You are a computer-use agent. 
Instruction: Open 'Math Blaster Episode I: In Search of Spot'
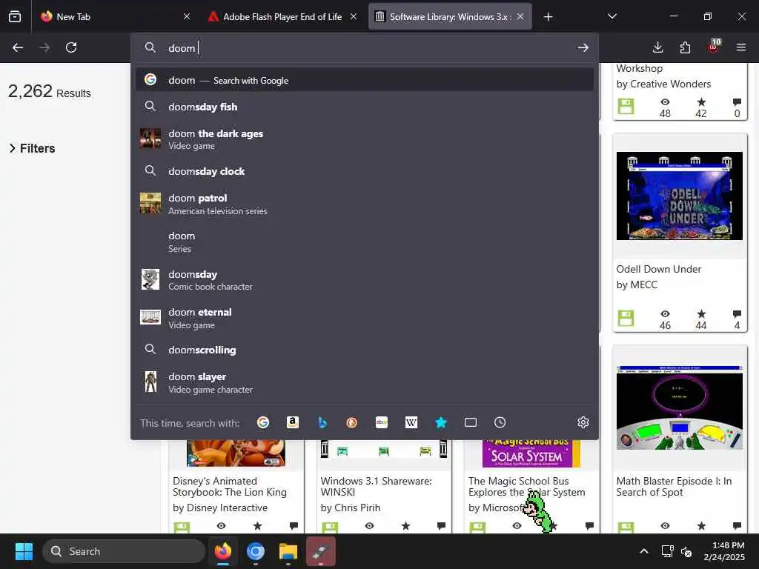point(674,487)
